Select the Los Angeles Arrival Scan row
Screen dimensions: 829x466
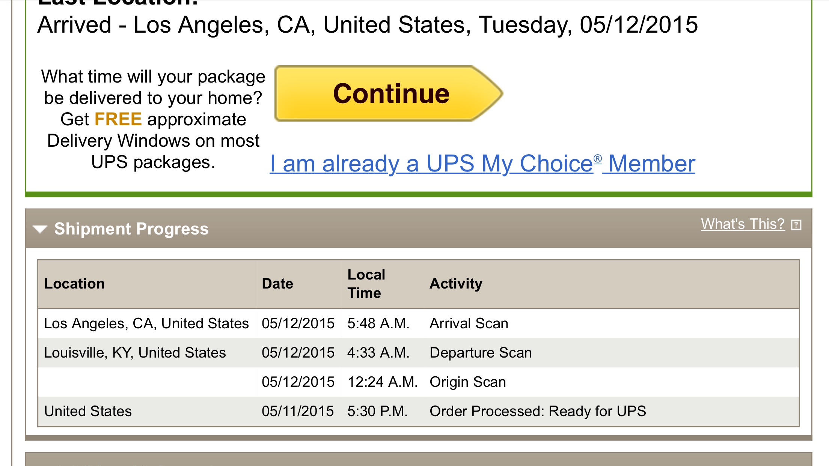click(418, 323)
